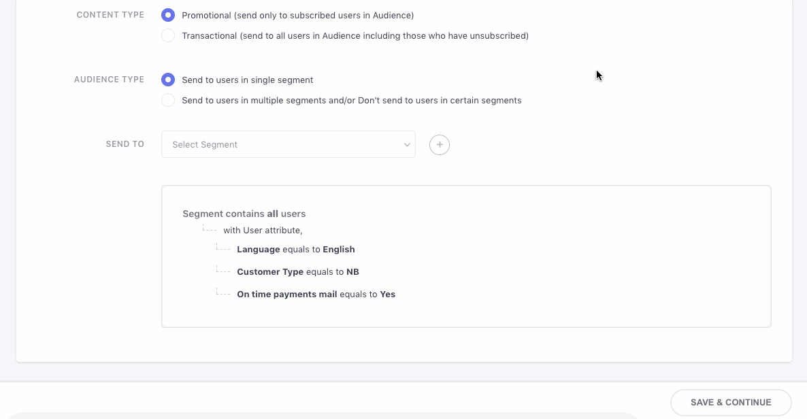807x419 pixels.
Task: Click the with User attribute branch
Action: tap(263, 230)
